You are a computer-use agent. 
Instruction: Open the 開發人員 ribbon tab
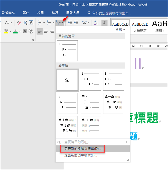coord(73,13)
